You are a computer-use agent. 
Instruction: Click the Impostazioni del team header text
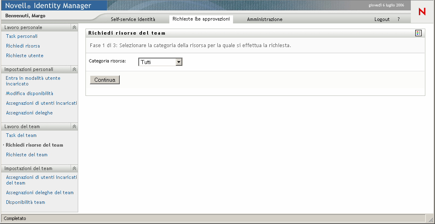pos(28,168)
